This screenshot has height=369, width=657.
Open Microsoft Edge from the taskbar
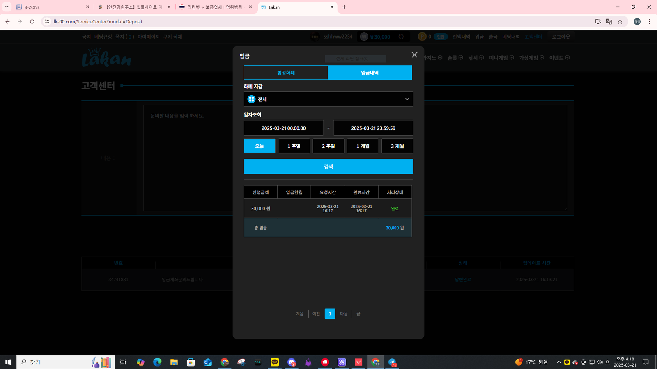pos(157,362)
